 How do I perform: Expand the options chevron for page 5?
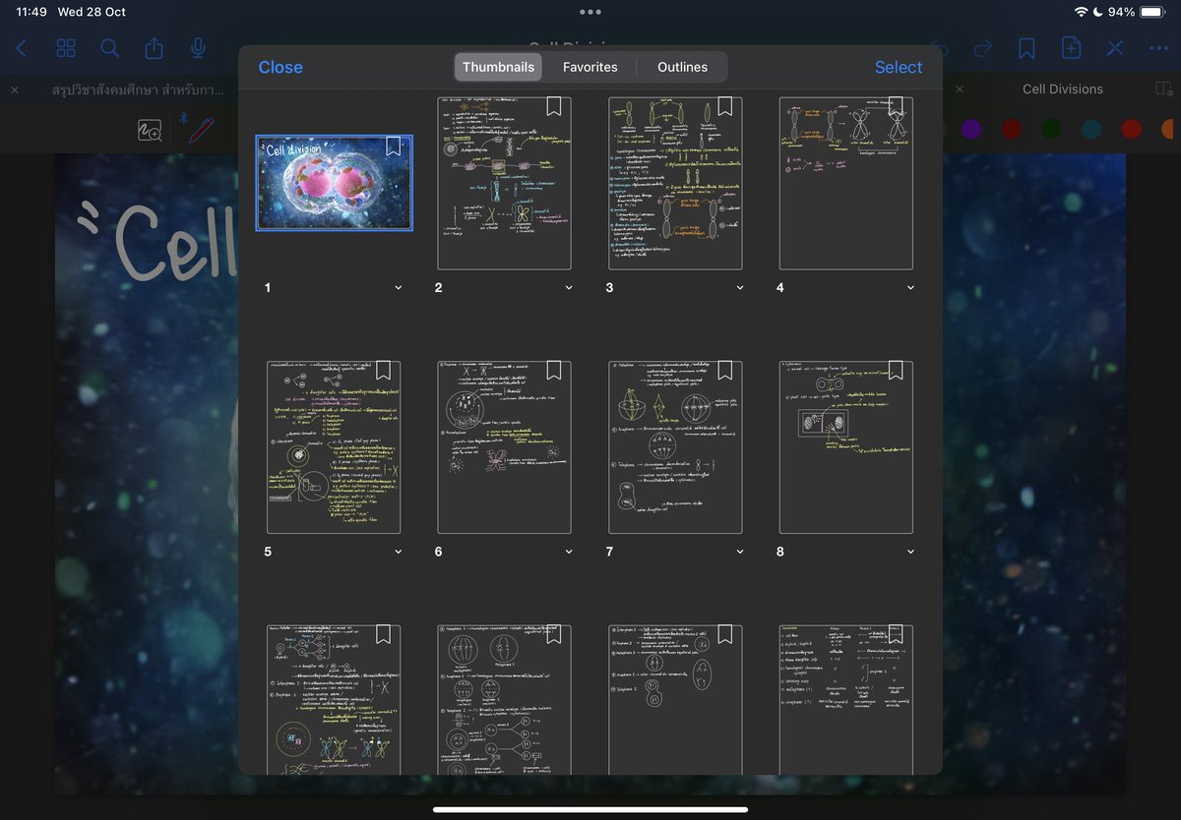[398, 553]
